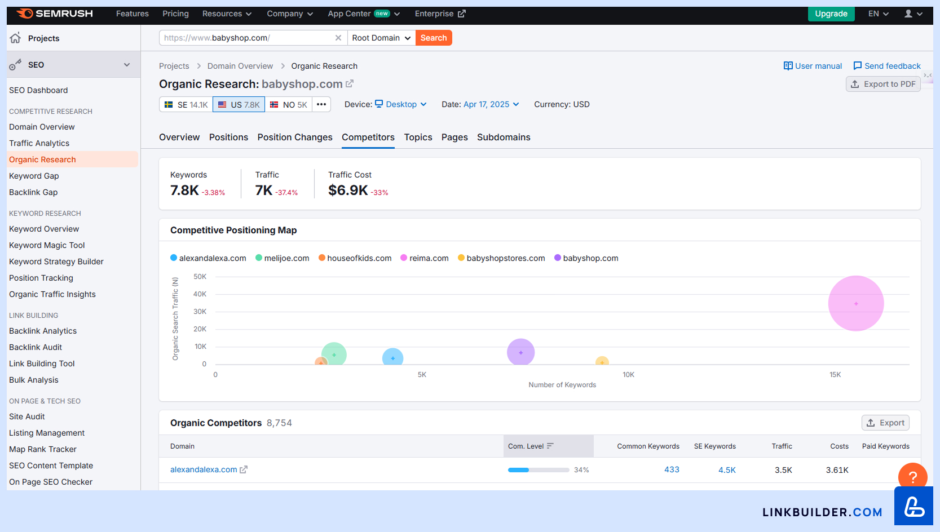
Task: Open the Features nav link
Action: [x=133, y=14]
